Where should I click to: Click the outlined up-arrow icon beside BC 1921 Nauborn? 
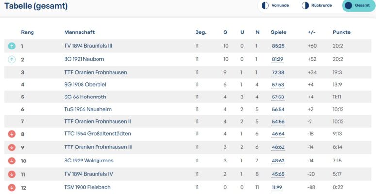click(12, 59)
